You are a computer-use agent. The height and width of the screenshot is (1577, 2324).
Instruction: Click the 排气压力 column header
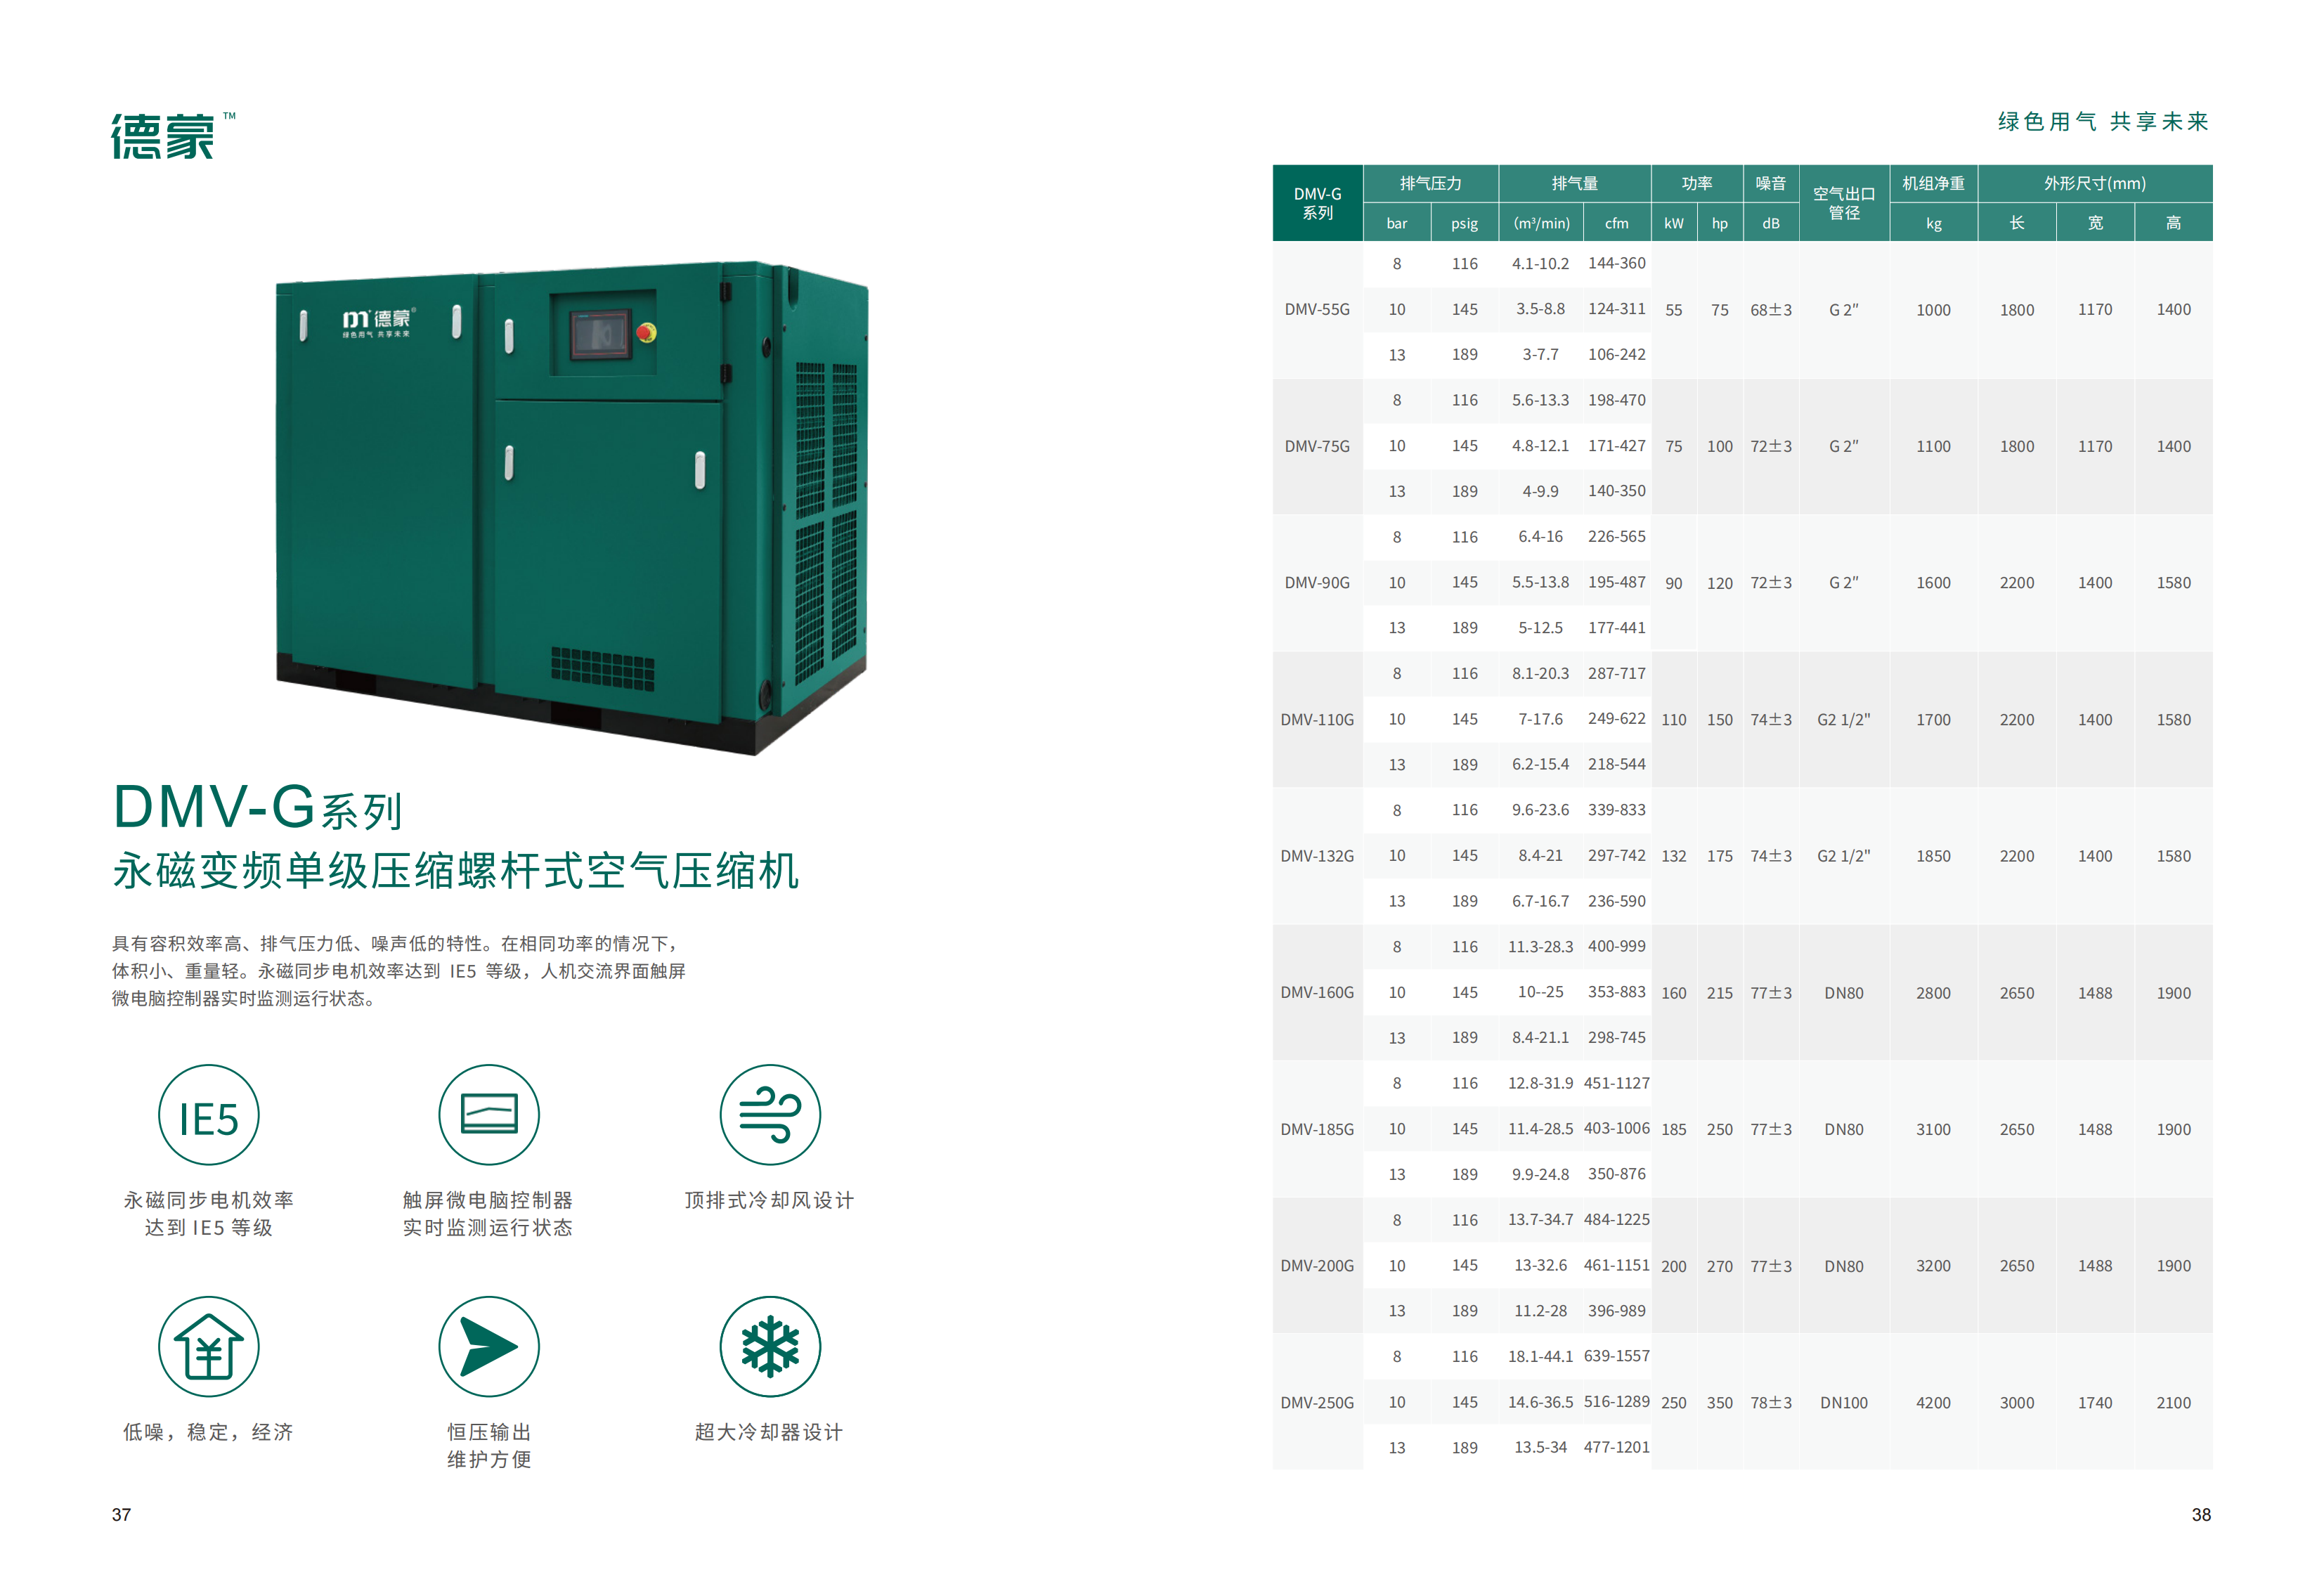[x=1430, y=183]
